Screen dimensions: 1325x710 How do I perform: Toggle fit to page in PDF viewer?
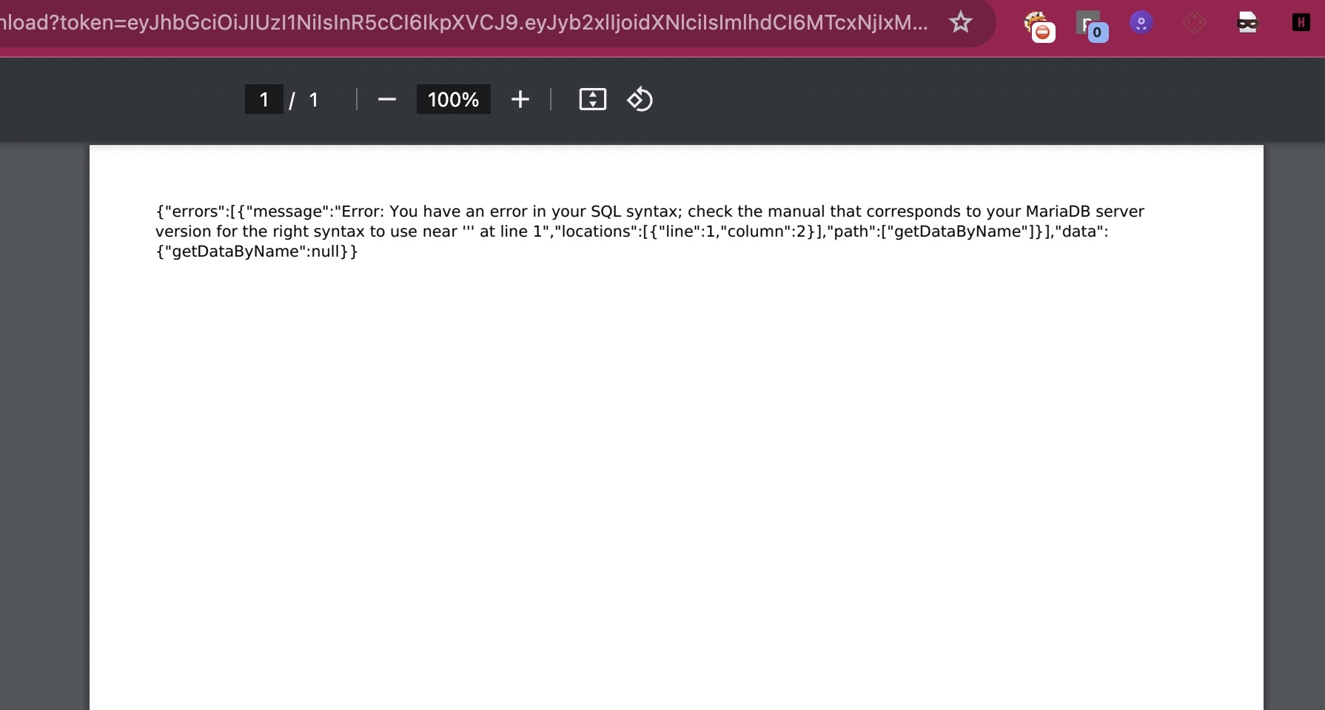[x=592, y=99]
